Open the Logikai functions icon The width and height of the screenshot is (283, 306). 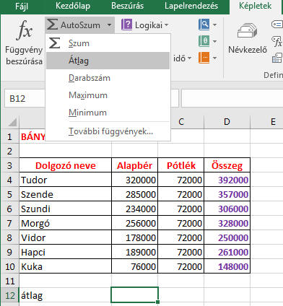[126, 25]
